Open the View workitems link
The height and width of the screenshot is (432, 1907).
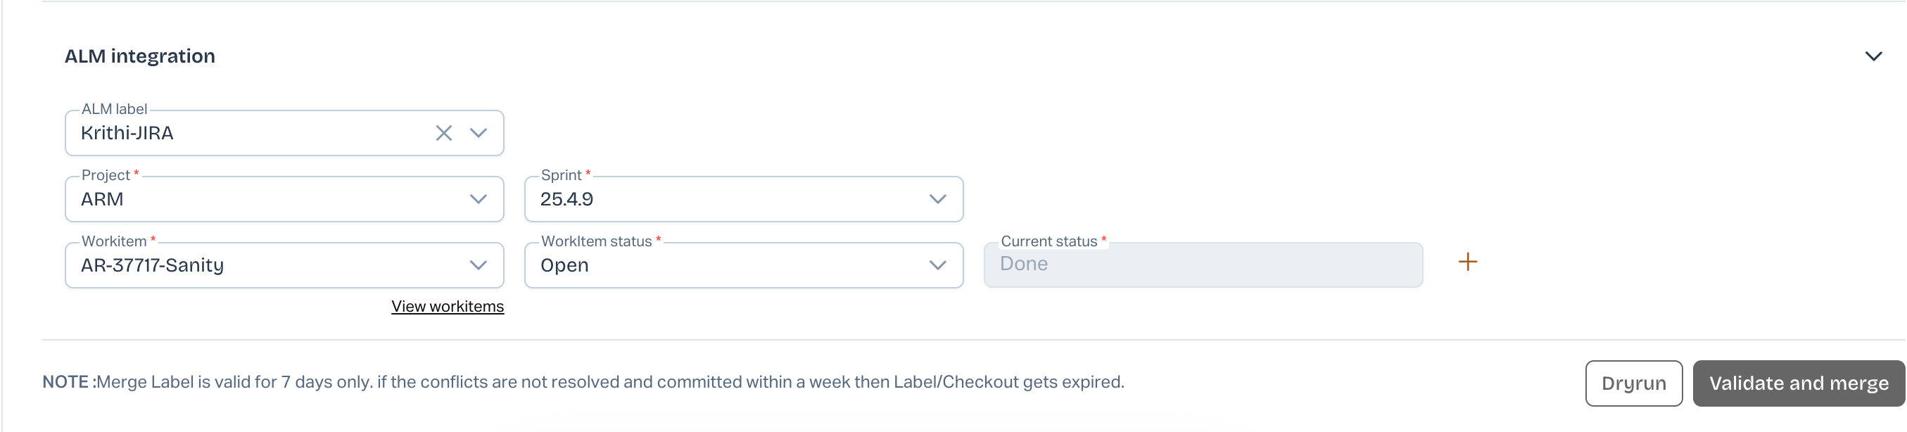point(447,306)
